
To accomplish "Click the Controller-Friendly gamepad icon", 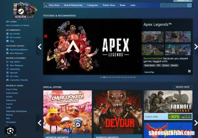I will click(7, 80).
